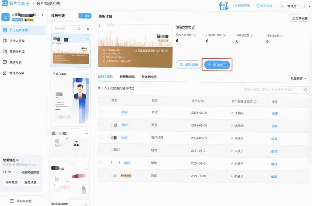Open more options for 测试模板3(1) template
This screenshot has width=312, height=206.
pyautogui.click(x=86, y=204)
